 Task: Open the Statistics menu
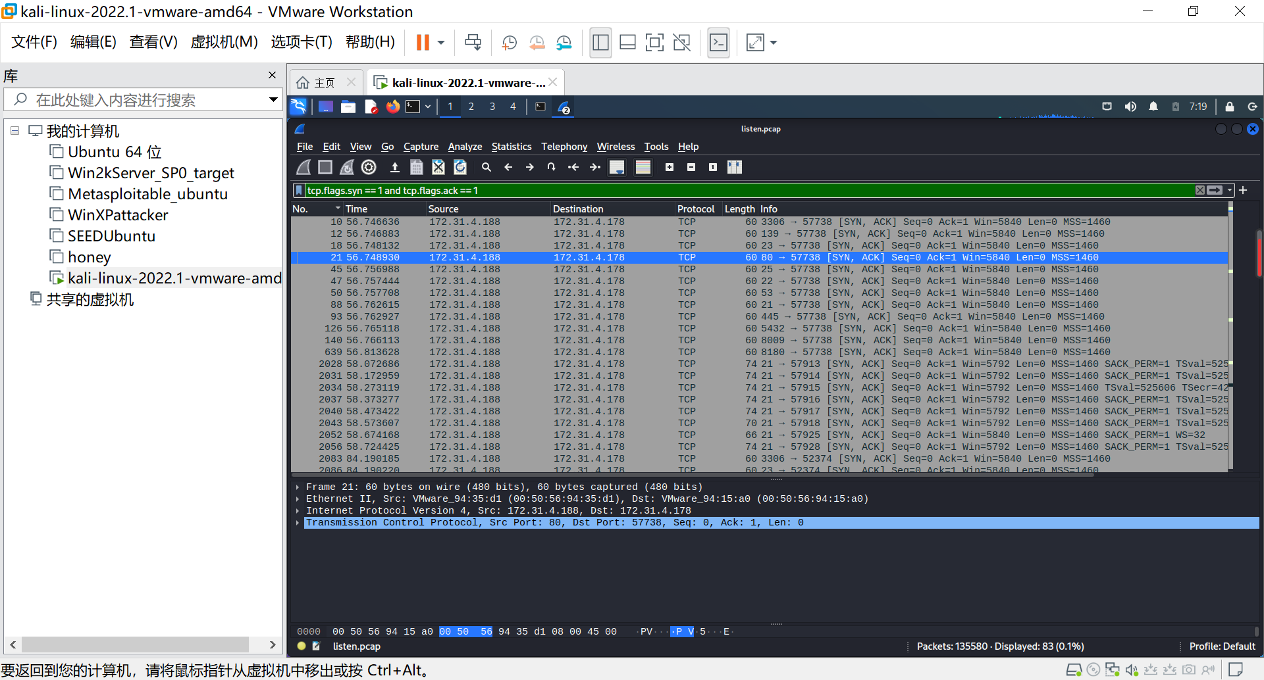512,147
